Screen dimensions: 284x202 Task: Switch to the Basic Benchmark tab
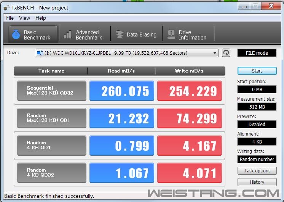[33, 35]
